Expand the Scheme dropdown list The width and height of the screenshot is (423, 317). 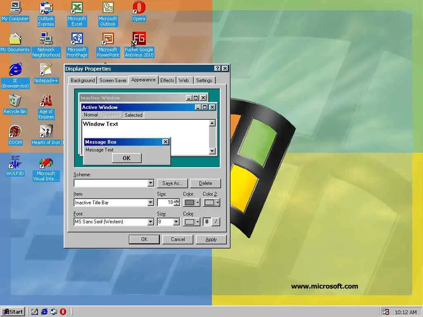click(151, 183)
